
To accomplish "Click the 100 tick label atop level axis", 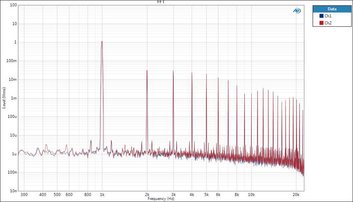I will pyautogui.click(x=13, y=5).
